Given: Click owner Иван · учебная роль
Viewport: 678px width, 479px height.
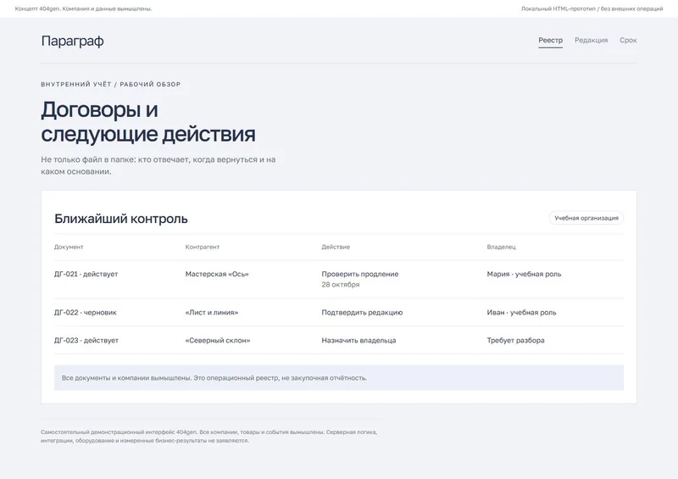Looking at the screenshot, I should click(x=521, y=313).
